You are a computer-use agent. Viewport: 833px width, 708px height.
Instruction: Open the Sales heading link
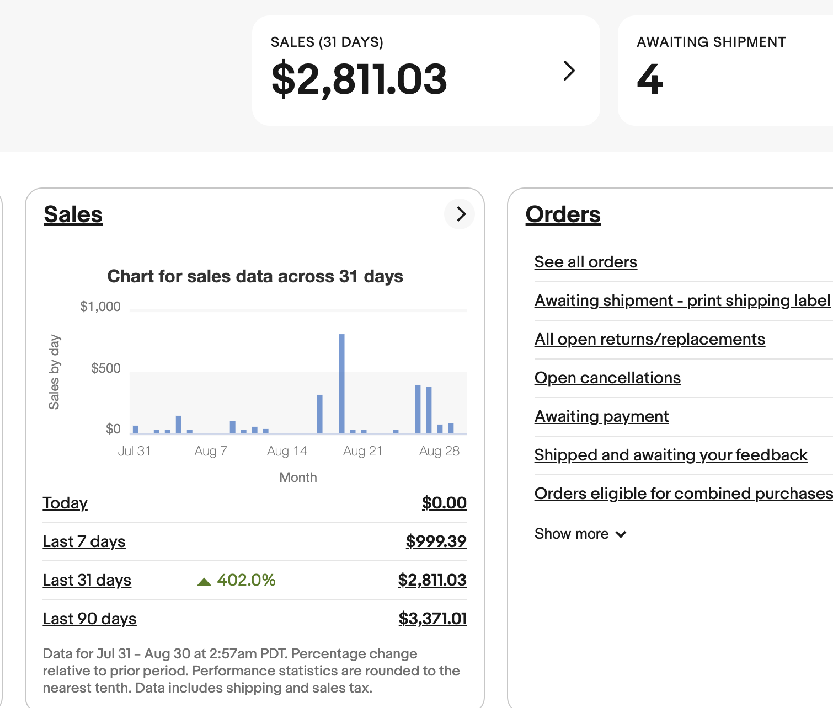coord(73,214)
